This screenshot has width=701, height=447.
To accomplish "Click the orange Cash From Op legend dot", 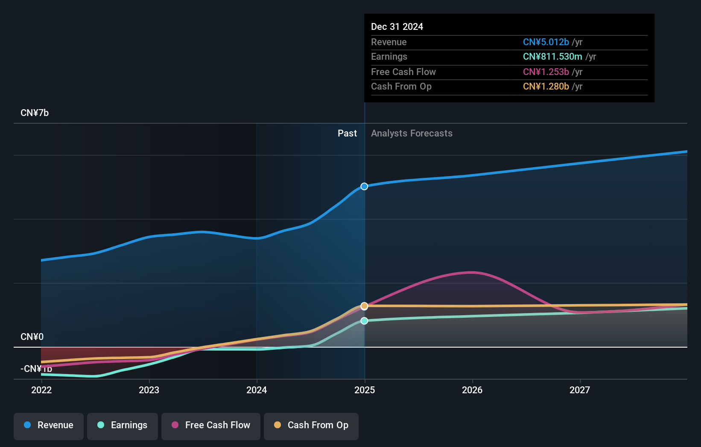I will click(x=277, y=425).
